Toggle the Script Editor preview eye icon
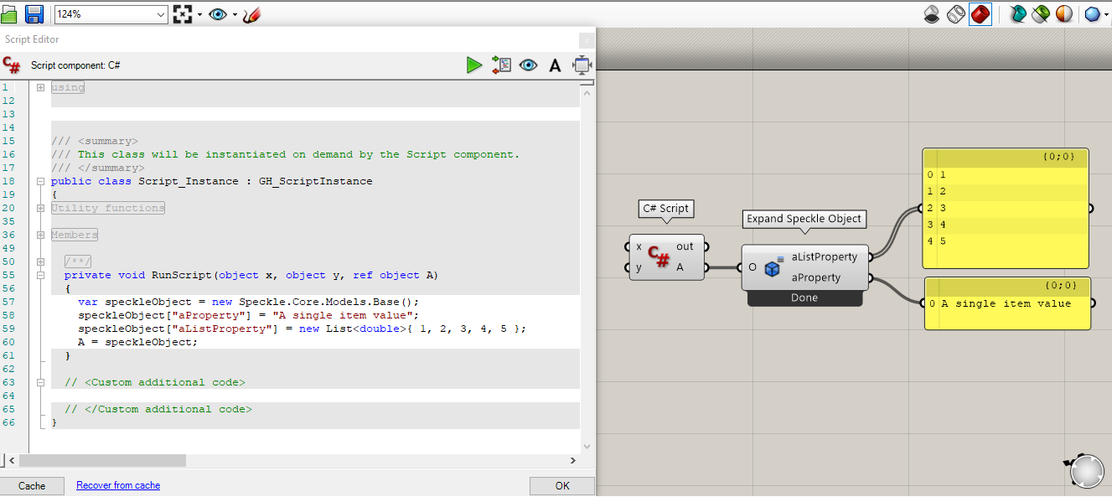 (x=528, y=65)
